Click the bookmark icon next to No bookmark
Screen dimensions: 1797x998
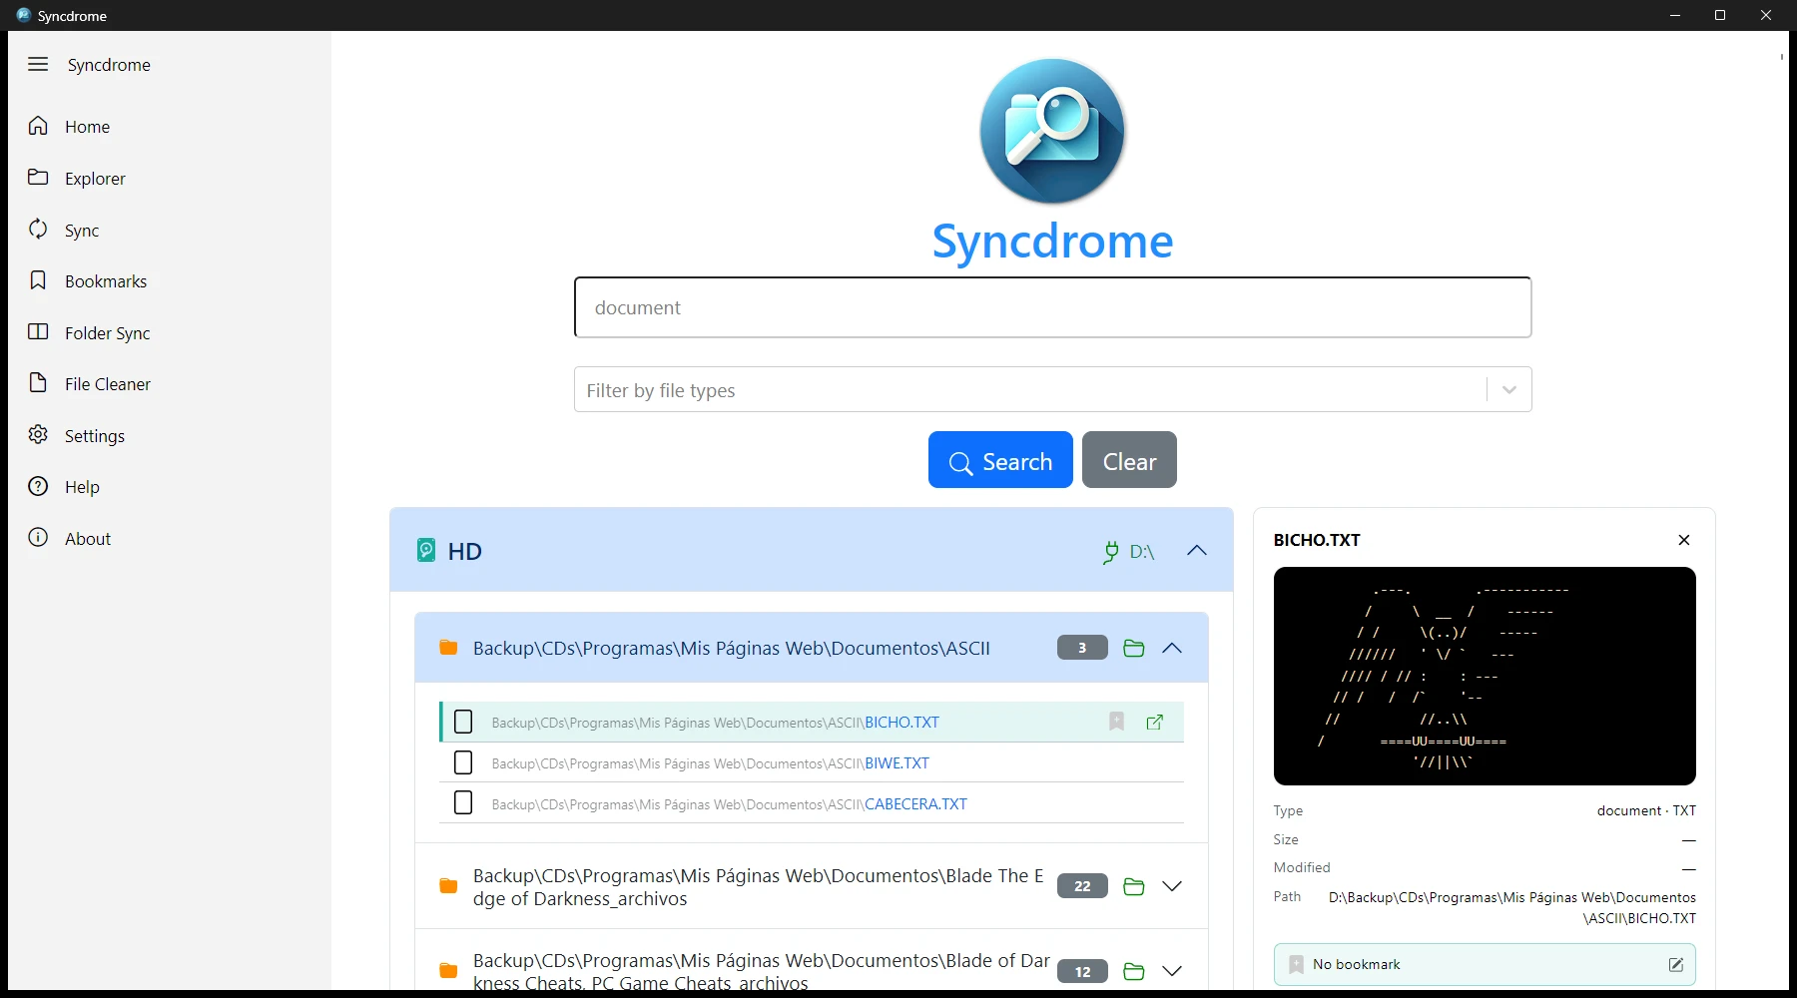tap(1296, 964)
